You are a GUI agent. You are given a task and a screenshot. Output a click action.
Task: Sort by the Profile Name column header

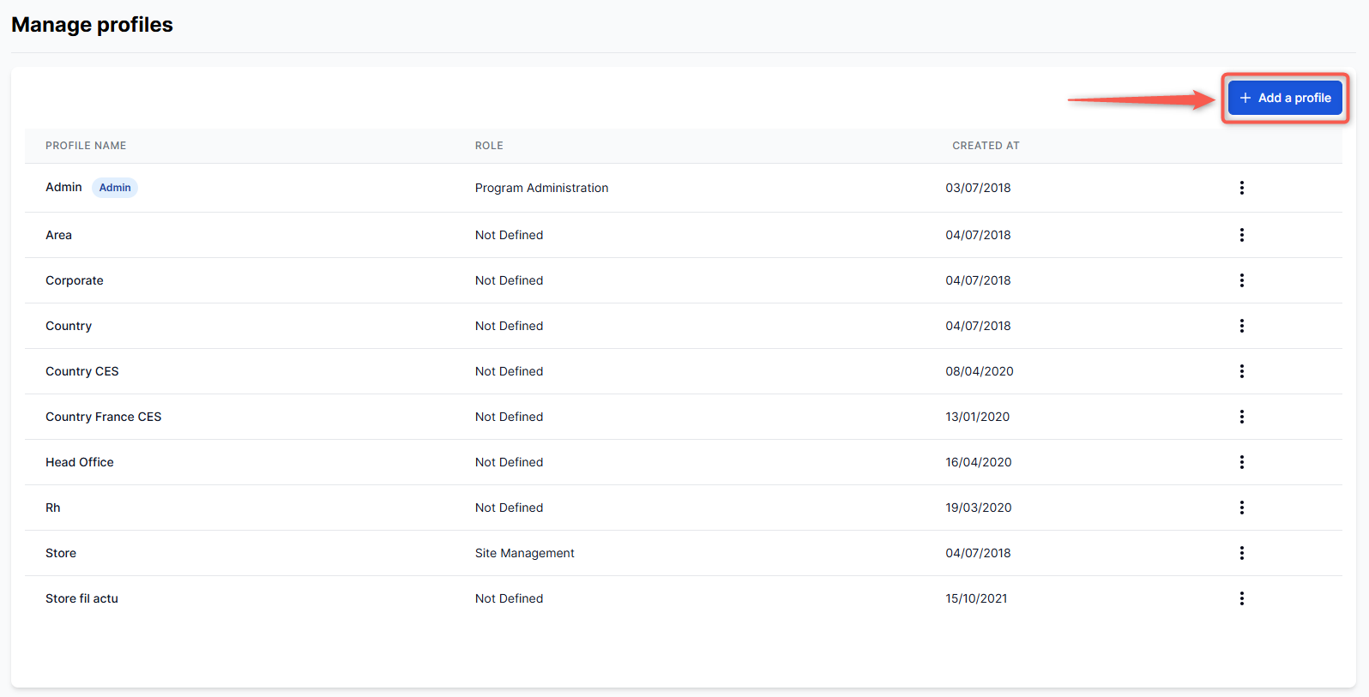point(86,146)
